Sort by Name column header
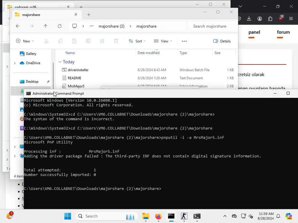The image size is (298, 223). (70, 53)
